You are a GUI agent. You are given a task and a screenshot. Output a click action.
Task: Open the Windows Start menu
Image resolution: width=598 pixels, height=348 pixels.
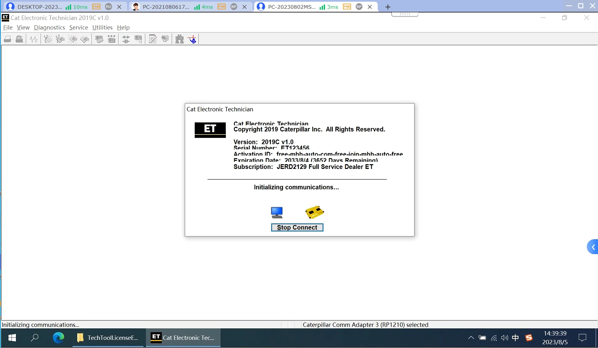(12, 338)
